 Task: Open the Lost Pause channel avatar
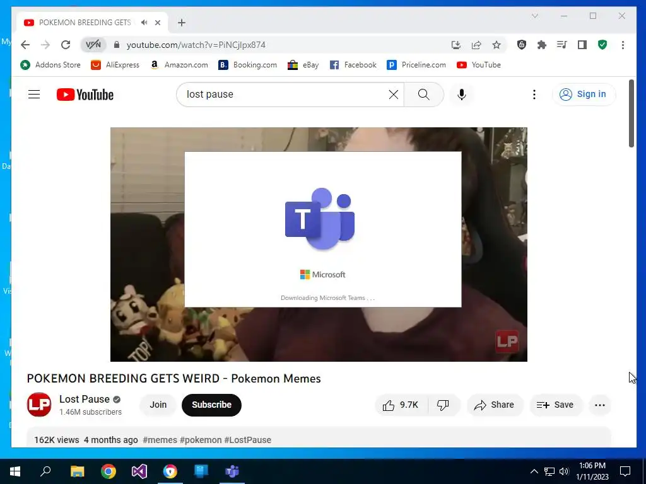[x=39, y=405]
